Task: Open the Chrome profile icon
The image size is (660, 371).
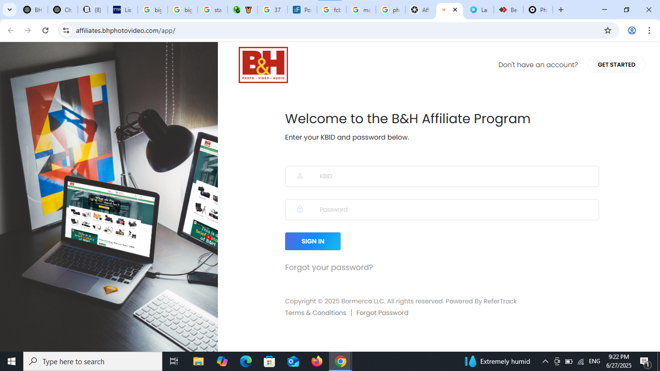Action: click(x=632, y=30)
